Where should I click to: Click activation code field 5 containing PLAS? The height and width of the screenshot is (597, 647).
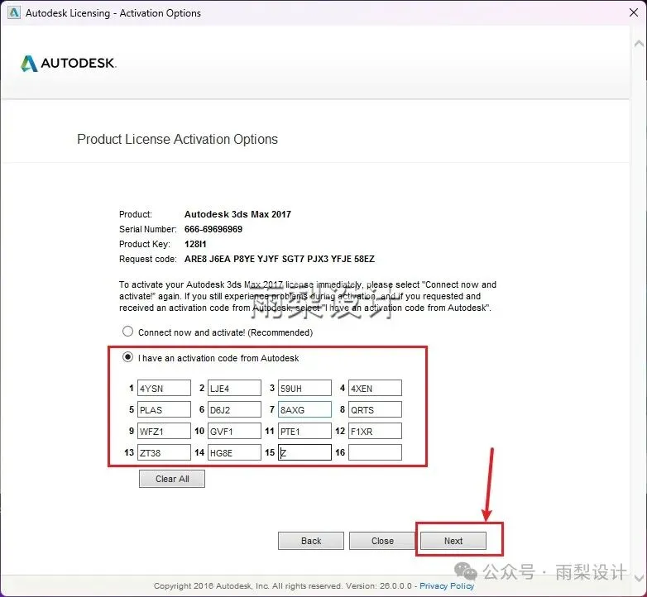(164, 409)
